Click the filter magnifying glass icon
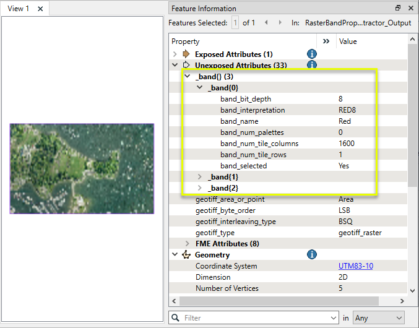419x328 pixels. [176, 318]
